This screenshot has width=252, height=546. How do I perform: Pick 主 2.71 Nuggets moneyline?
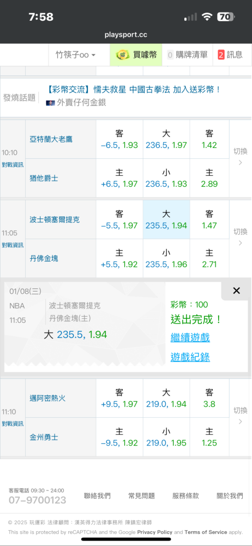point(209,258)
